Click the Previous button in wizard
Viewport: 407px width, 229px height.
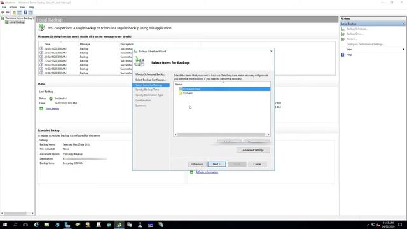pyautogui.click(x=197, y=164)
